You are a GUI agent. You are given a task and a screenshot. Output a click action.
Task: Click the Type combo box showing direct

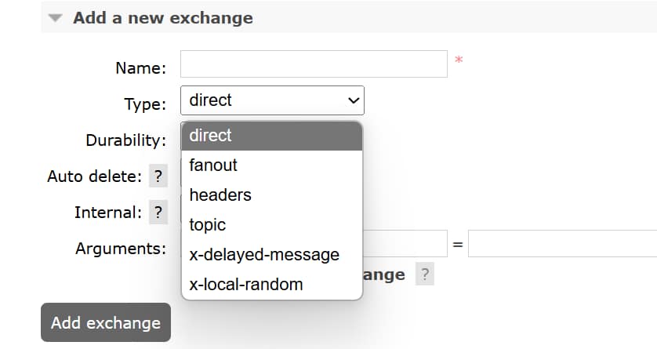[x=272, y=100]
